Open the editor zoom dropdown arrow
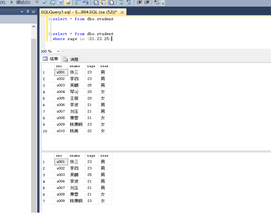The image size is (271, 213). point(58,51)
